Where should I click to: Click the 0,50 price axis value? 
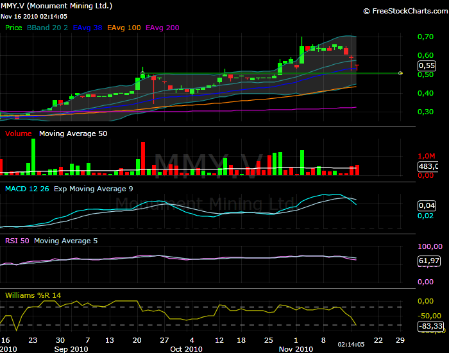[x=425, y=74]
